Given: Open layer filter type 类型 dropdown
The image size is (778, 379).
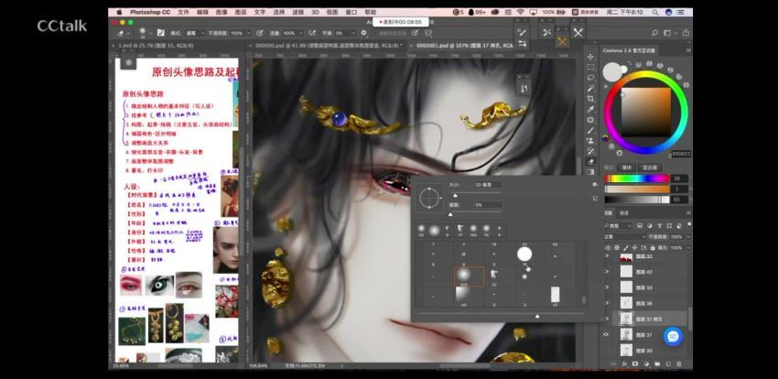Looking at the screenshot, I should [618, 226].
